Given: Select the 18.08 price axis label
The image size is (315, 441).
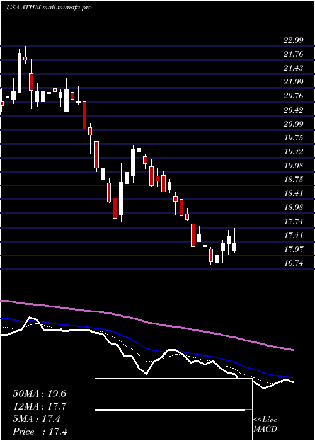Looking at the screenshot, I should click(x=294, y=207).
